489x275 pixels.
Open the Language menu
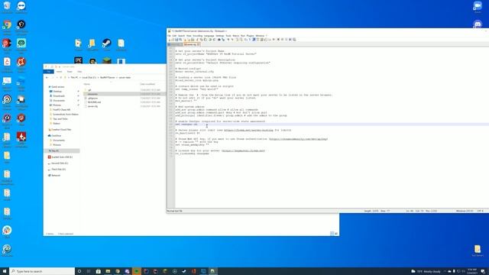[x=209, y=36]
